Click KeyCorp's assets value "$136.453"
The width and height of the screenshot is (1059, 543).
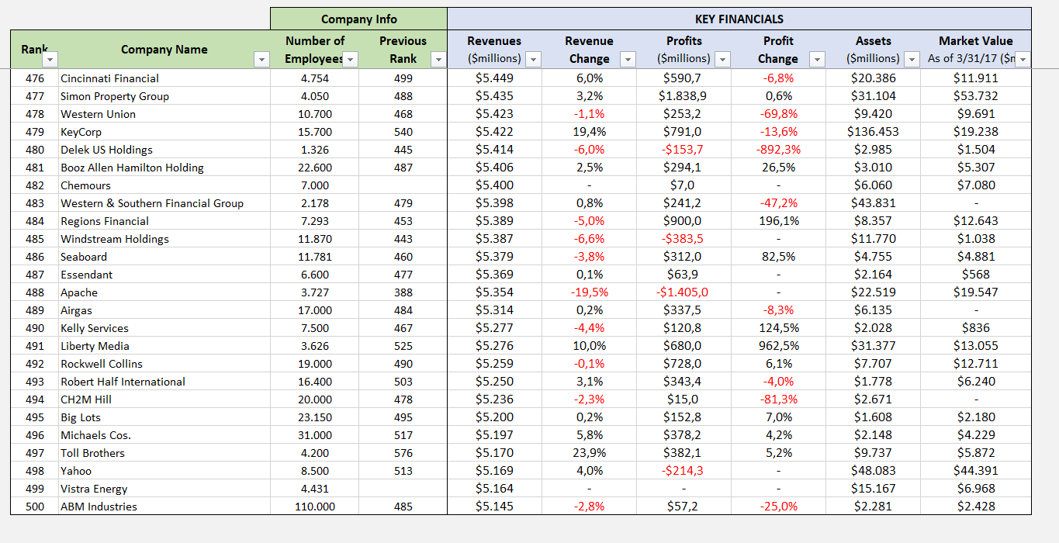click(874, 132)
